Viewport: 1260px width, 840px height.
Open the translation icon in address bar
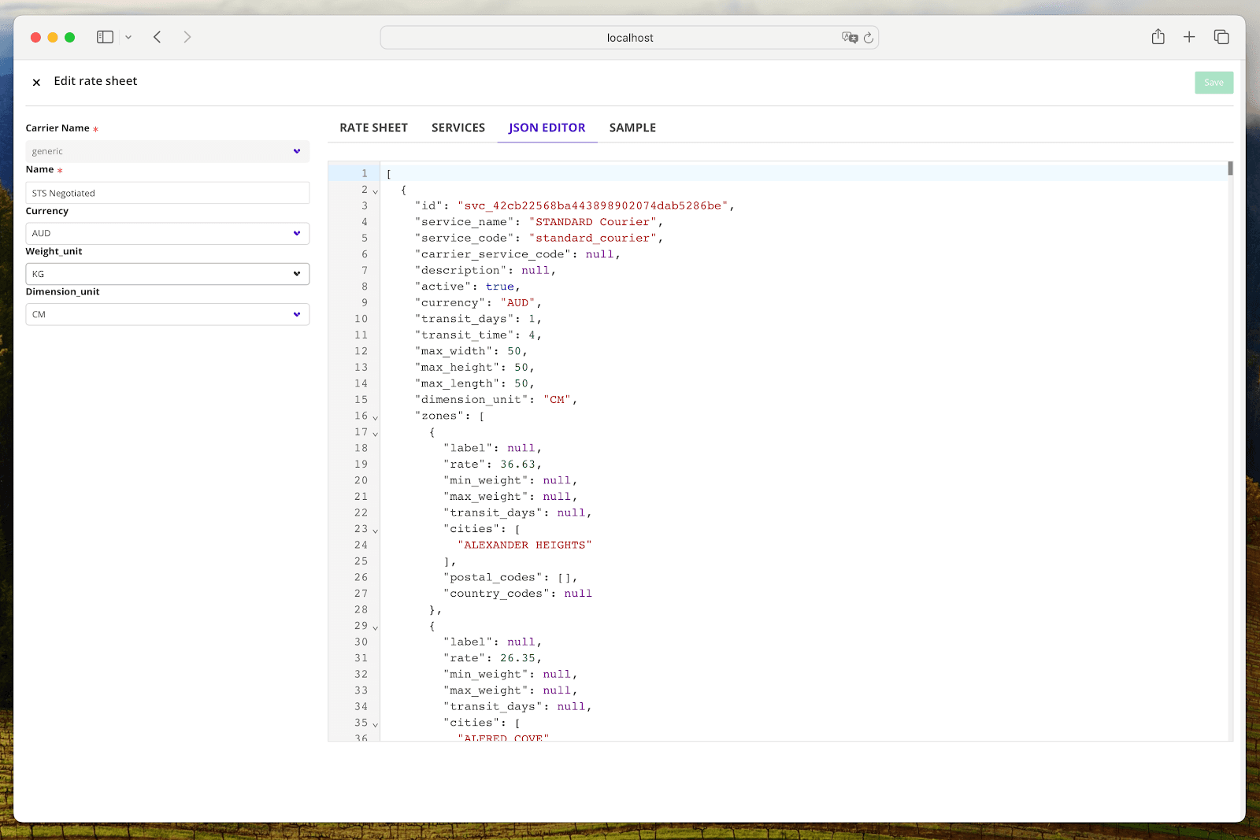click(x=849, y=37)
